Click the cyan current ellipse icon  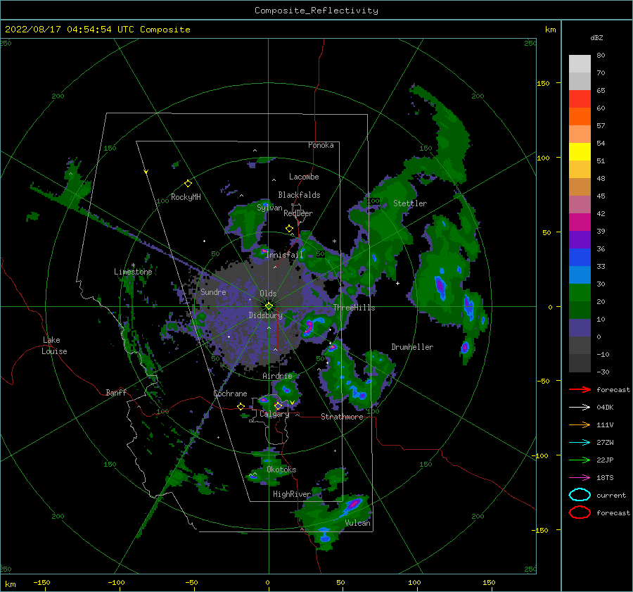pos(580,495)
